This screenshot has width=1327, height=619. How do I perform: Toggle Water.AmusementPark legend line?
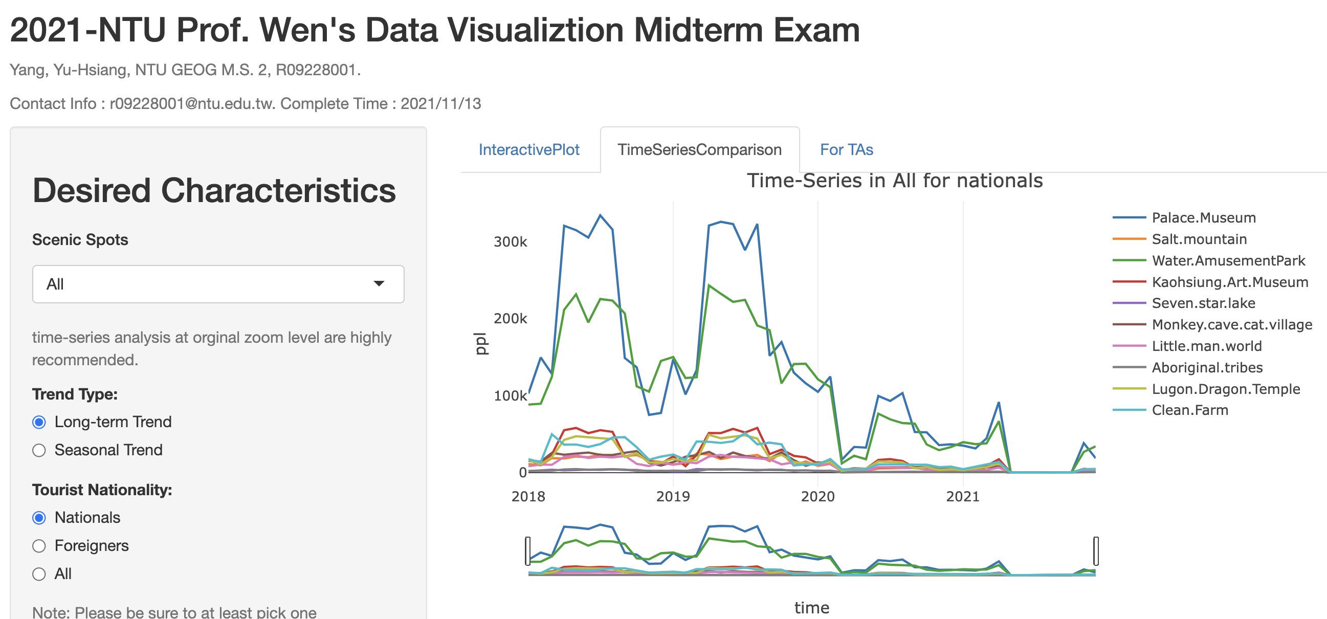pos(1228,260)
